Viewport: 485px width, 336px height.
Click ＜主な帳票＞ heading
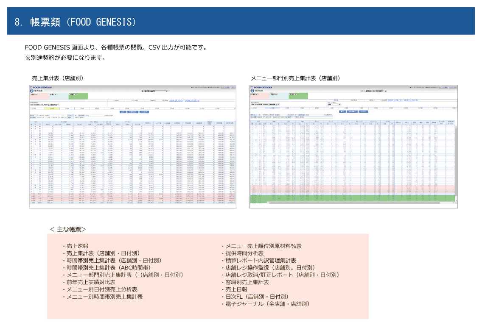click(68, 230)
